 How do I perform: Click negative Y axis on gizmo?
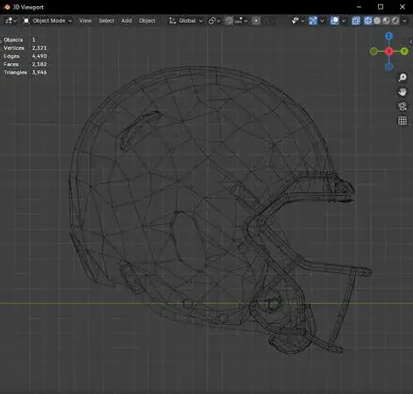point(374,52)
